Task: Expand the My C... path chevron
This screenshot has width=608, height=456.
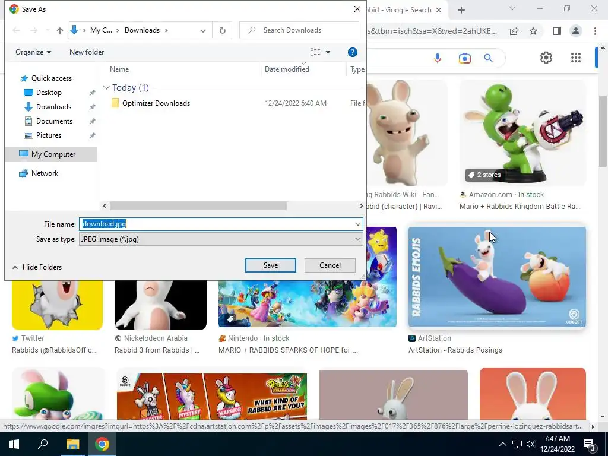Action: point(117,30)
